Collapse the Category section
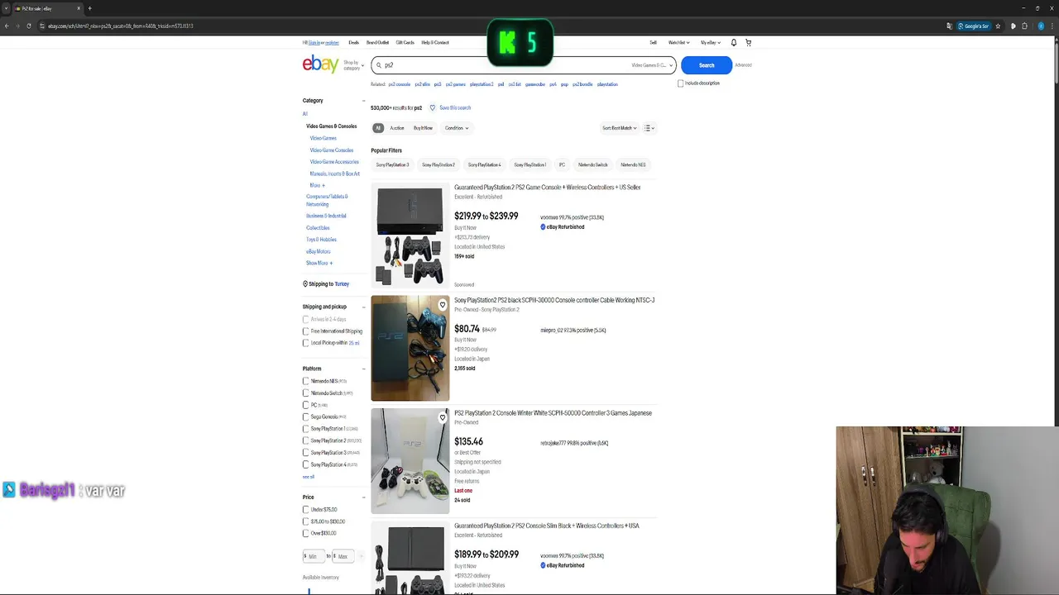This screenshot has height=595, width=1059. pos(363,101)
